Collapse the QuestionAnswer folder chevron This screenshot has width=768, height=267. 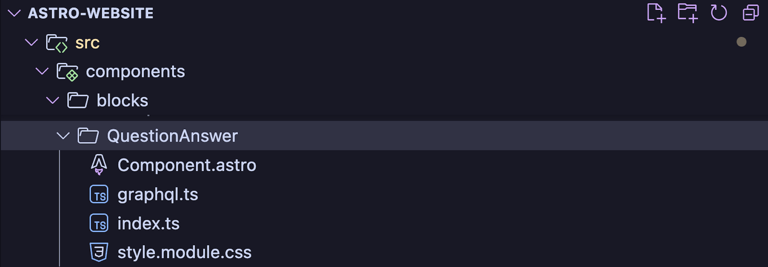(x=63, y=136)
